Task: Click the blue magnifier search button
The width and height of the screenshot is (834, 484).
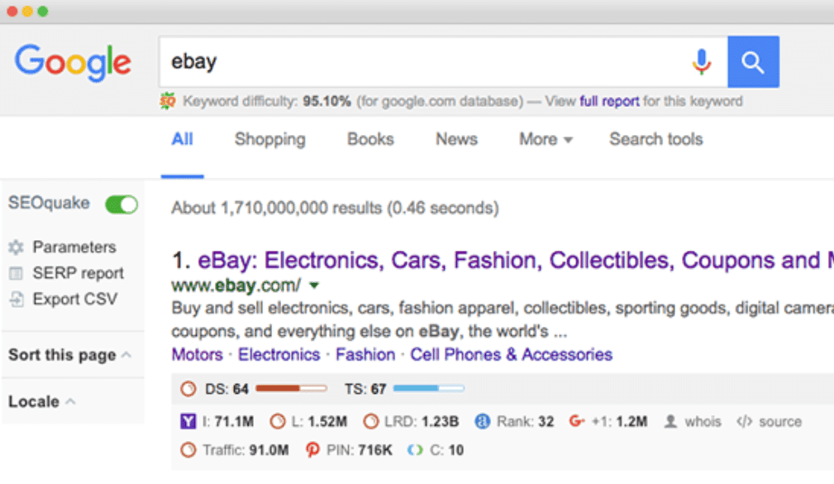Action: point(753,62)
